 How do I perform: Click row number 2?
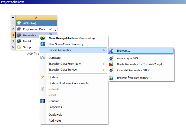click(13, 29)
